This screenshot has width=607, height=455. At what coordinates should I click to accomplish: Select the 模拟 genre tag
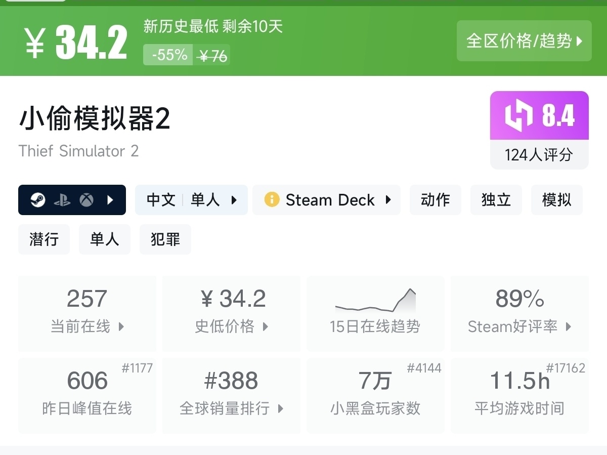(556, 200)
